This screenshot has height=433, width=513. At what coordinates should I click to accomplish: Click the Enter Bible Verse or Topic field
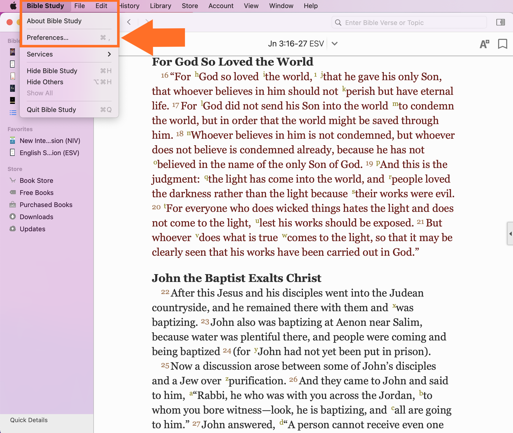[x=409, y=23]
